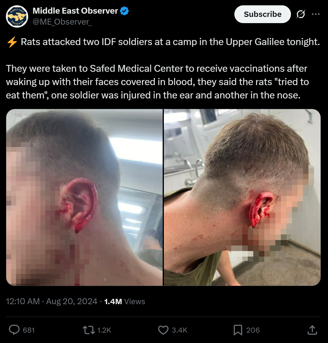This screenshot has width=328, height=343.
Task: Click the 1.2K reposts count
Action: (x=104, y=330)
